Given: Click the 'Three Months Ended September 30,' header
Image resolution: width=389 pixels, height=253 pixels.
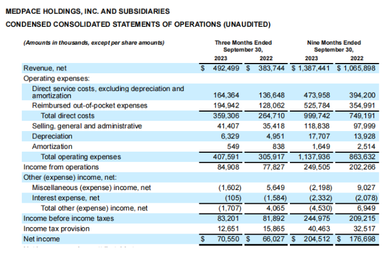Looking at the screenshot, I should point(243,46).
